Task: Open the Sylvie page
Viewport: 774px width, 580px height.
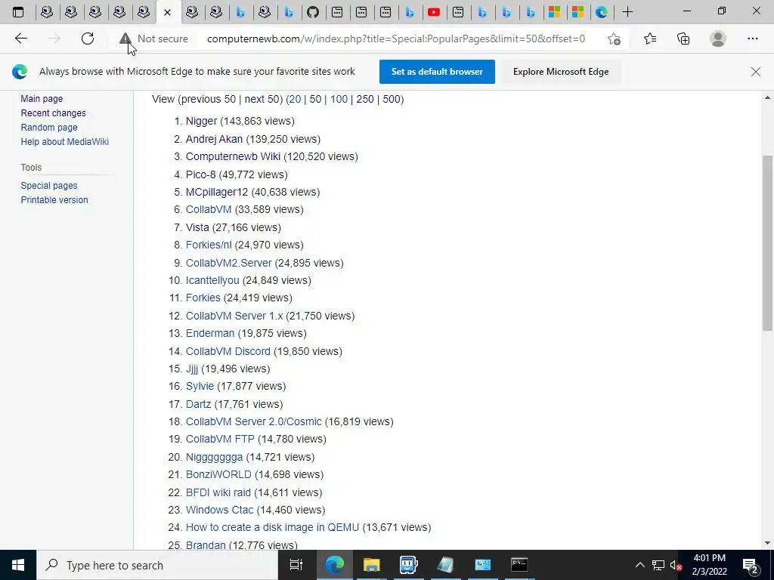Action: [x=200, y=386]
